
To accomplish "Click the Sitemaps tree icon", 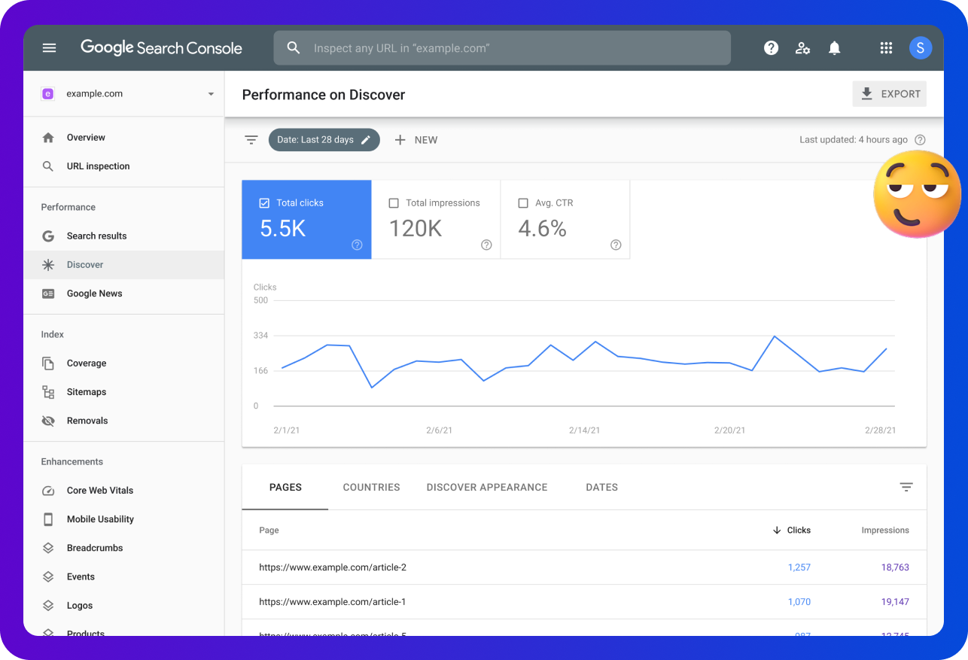I will (x=48, y=392).
